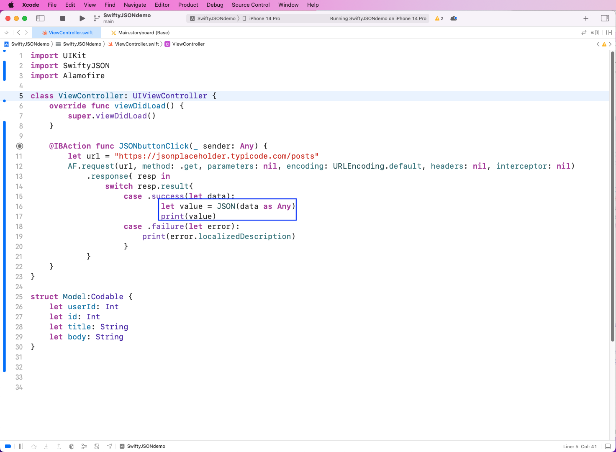Image resolution: width=616 pixels, height=452 pixels.
Task: Click the jsonplaceholder URL string
Action: (217, 156)
